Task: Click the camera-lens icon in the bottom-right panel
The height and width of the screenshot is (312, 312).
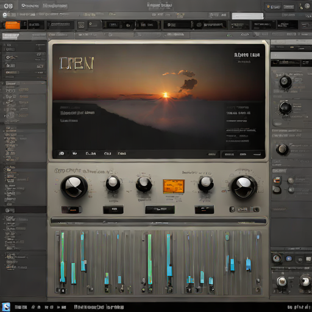Action: [277, 258]
